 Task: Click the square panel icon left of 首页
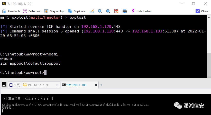tap(4, 84)
